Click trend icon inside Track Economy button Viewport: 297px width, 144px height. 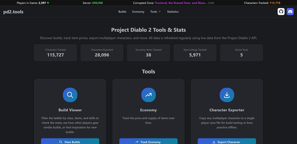[137, 142]
